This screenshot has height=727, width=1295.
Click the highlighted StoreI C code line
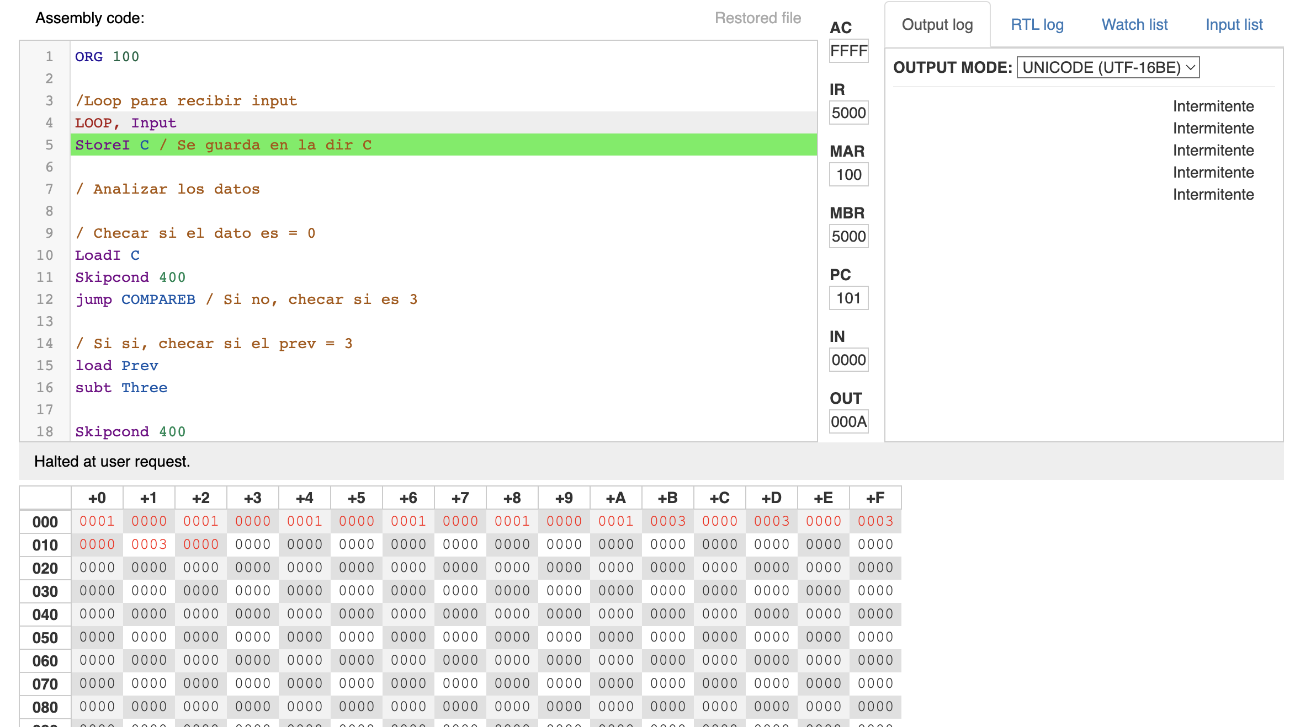223,145
